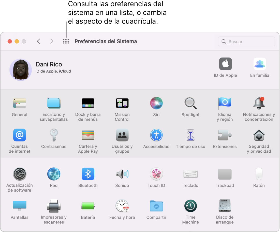Open Cartera y Apple Pay
280x232 pixels.
(x=88, y=135)
